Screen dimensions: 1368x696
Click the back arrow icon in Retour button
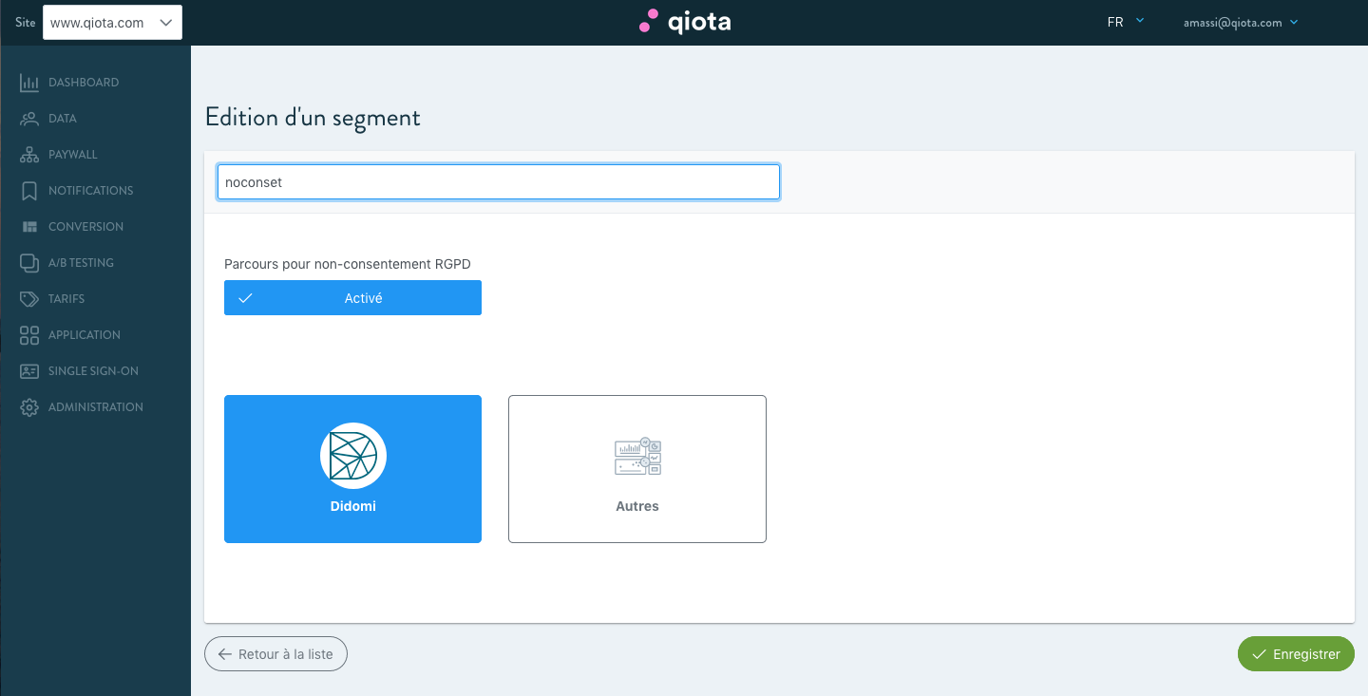(225, 654)
